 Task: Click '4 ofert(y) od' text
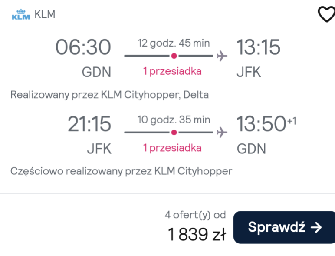[195, 215]
